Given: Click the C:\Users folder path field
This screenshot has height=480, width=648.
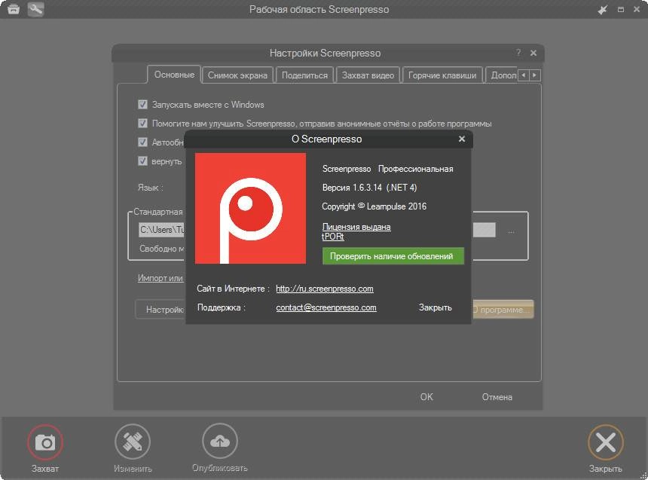Looking at the screenshot, I should 161,230.
